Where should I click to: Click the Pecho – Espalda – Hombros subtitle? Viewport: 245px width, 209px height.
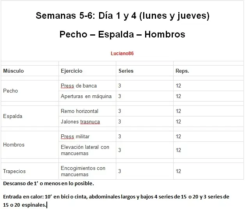coord(123,34)
